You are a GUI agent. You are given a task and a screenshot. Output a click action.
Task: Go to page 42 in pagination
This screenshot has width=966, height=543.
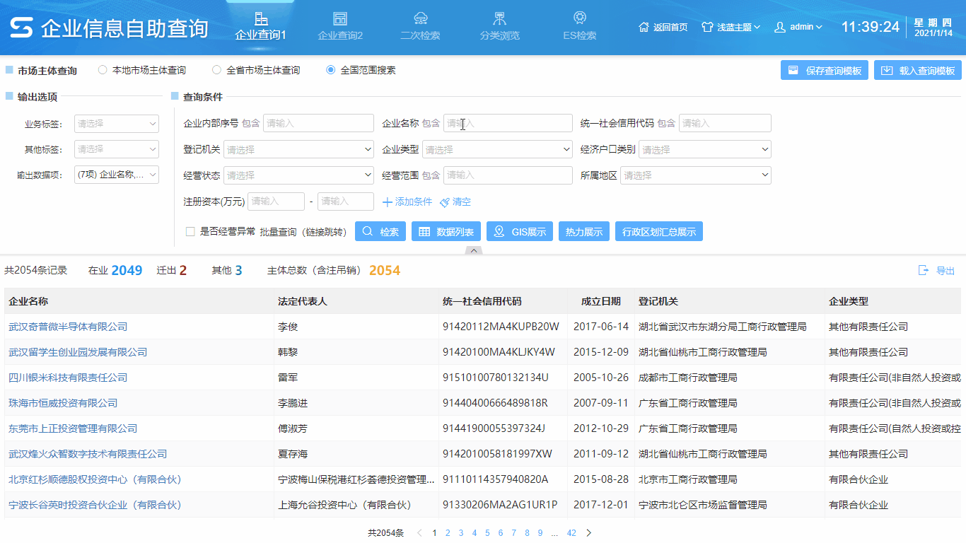[571, 533]
